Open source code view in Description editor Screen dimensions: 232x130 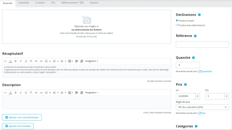[x=5, y=93]
